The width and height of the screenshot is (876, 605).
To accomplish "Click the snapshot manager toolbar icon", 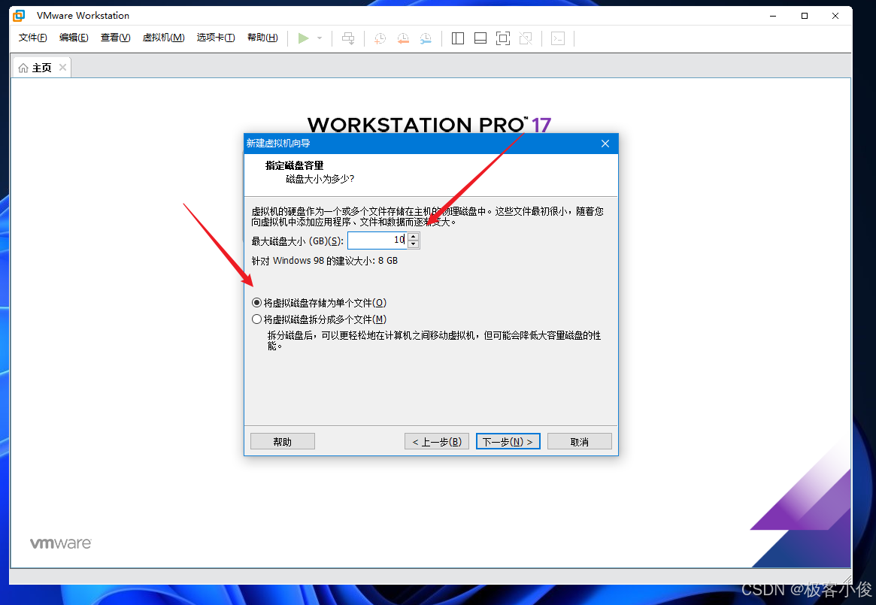I will tap(426, 38).
